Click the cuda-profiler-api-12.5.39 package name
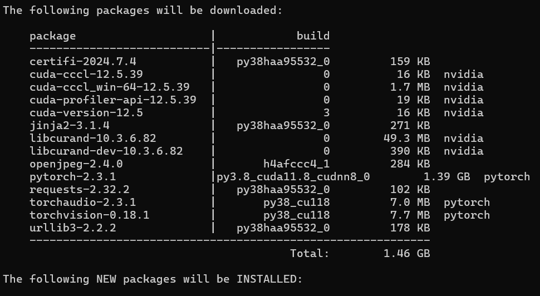Screen dimensions: 540x296 pyautogui.click(x=112, y=100)
